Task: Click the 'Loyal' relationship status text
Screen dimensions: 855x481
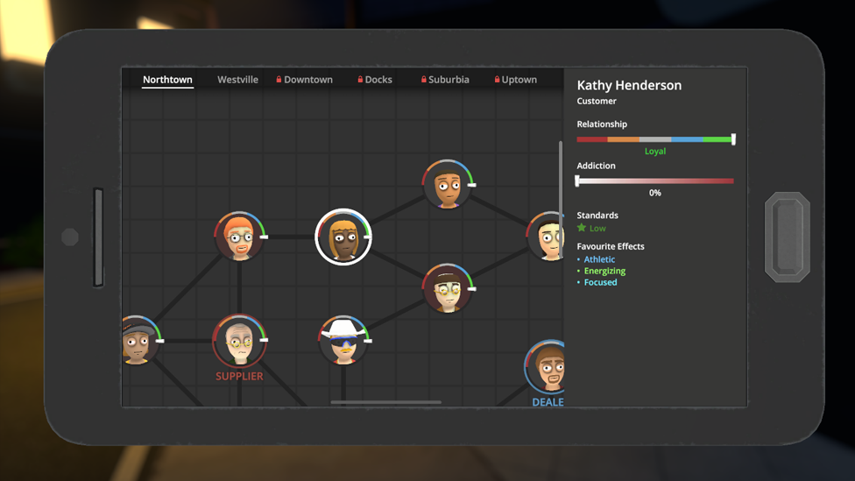Action: click(x=655, y=152)
